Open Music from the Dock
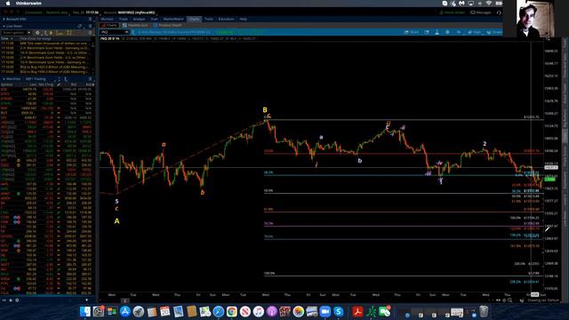The width and height of the screenshot is (569, 320). pos(259,311)
